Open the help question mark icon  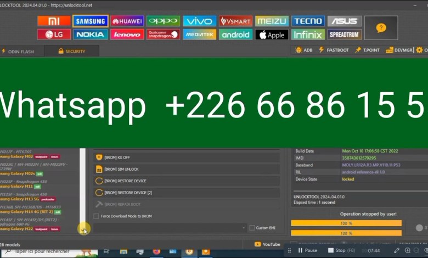[x=381, y=27]
